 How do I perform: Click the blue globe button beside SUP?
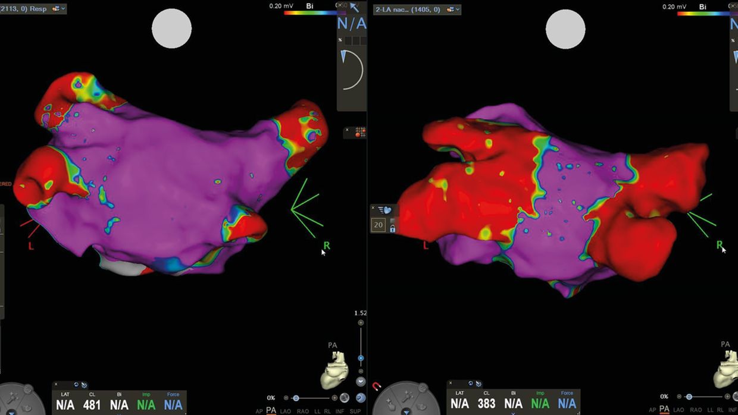(x=361, y=398)
